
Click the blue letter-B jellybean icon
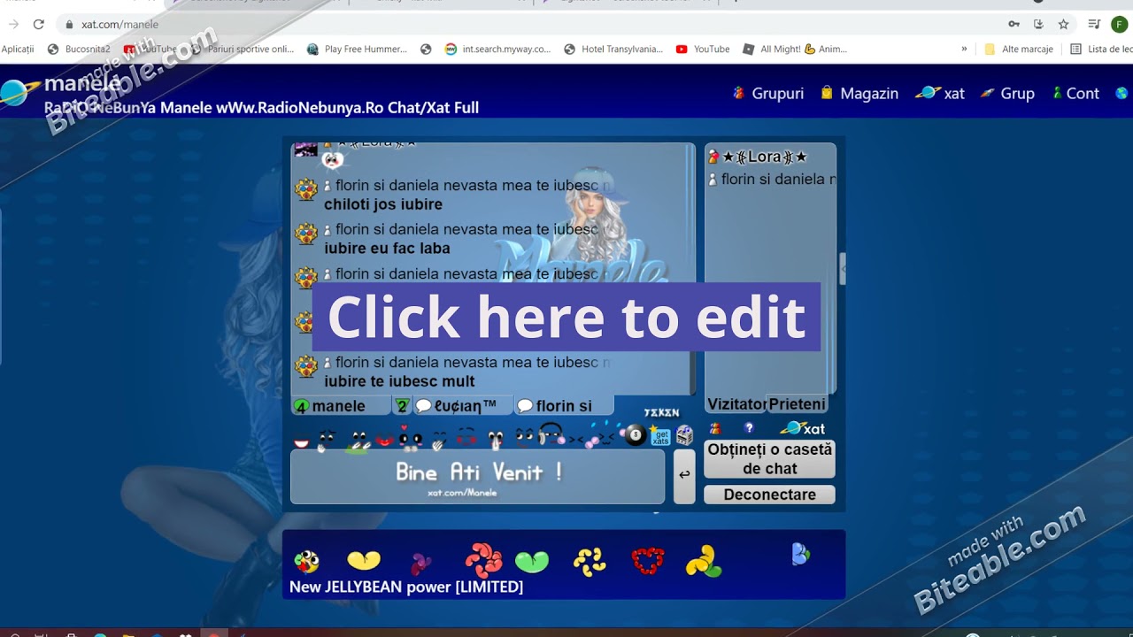(x=800, y=555)
